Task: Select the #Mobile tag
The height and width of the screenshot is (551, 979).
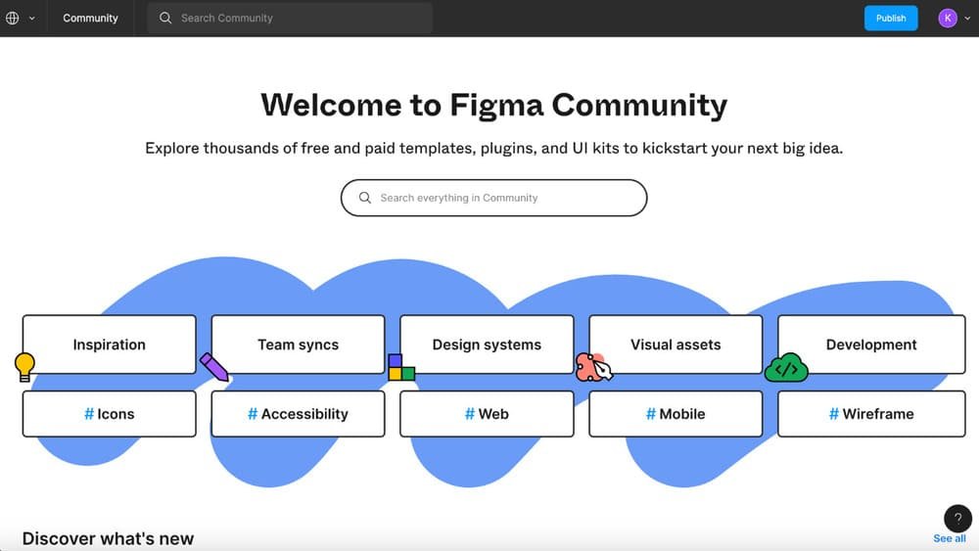Action: 676,414
